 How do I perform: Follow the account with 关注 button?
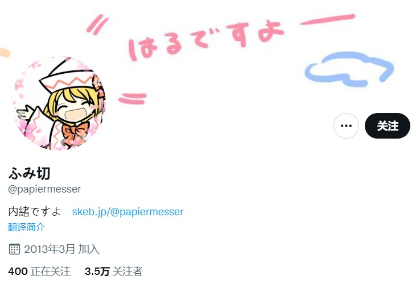tap(388, 126)
